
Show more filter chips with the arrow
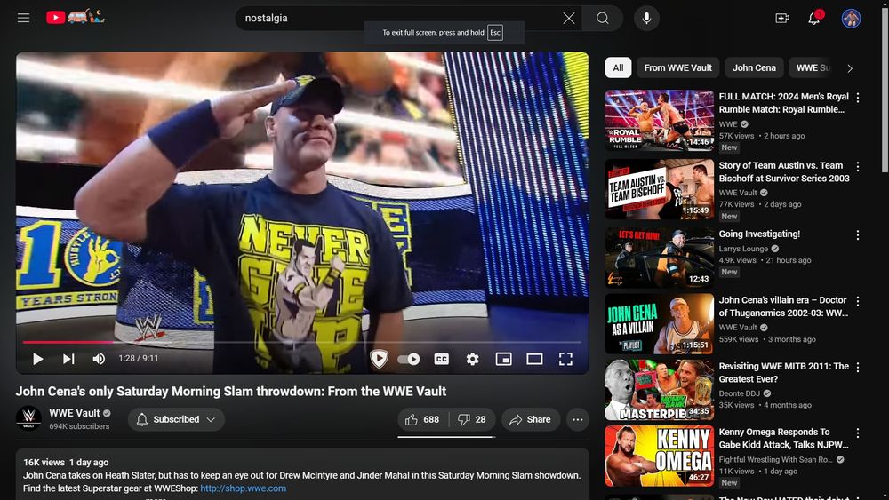click(x=849, y=68)
